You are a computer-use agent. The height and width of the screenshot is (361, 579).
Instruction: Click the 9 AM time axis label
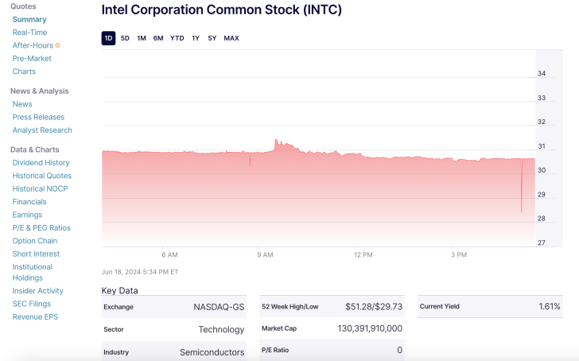(265, 254)
